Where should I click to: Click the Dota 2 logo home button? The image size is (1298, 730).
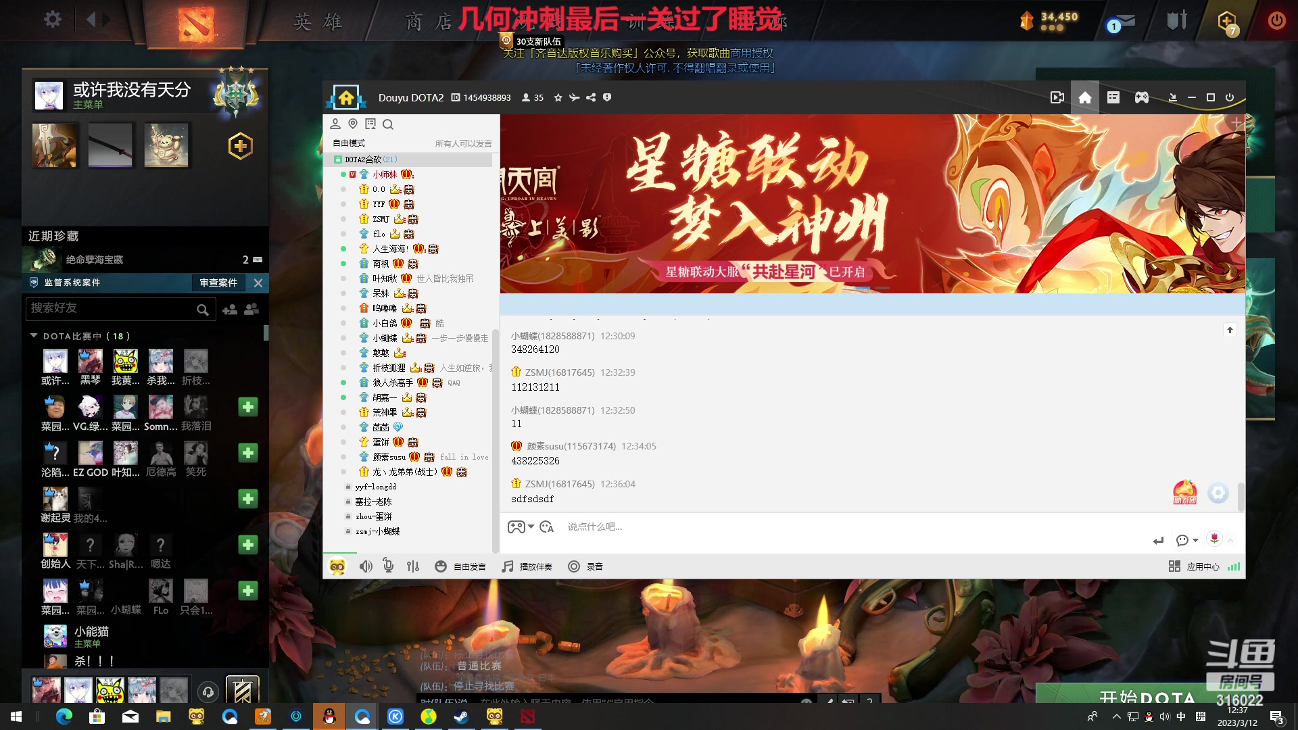coord(196,24)
